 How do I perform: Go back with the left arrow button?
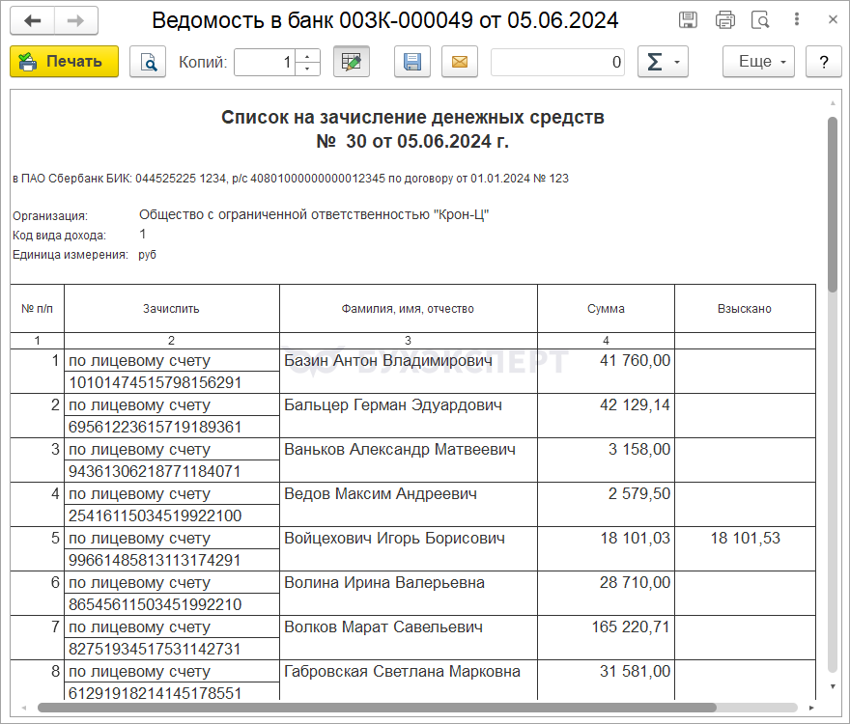33,20
